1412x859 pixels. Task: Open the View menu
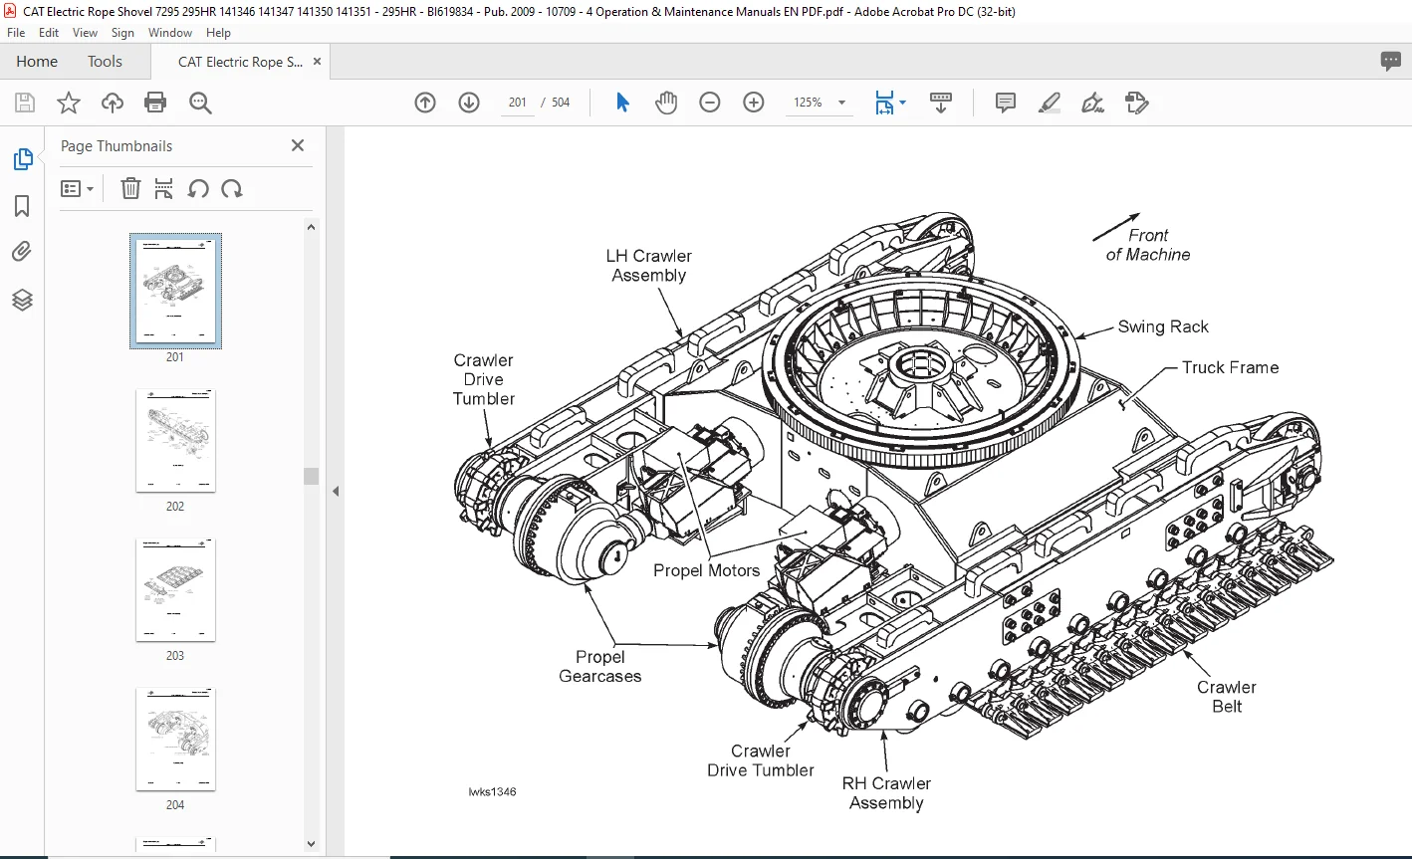coord(85,33)
